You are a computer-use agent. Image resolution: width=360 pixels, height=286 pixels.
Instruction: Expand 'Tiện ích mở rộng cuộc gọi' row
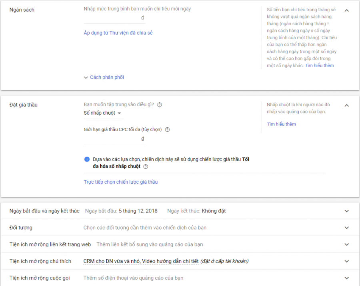tap(346, 278)
